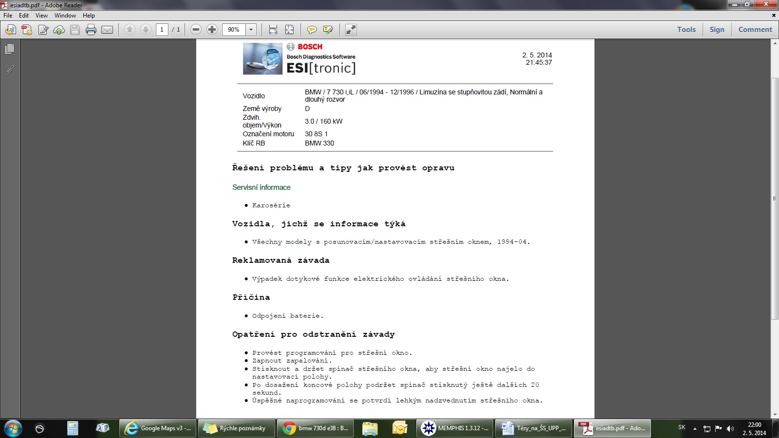The height and width of the screenshot is (438, 779).
Task: Click the email envelope icon in toolbar
Action: click(x=107, y=30)
